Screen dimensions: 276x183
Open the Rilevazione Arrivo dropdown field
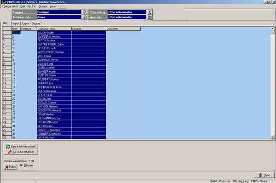pos(59,17)
